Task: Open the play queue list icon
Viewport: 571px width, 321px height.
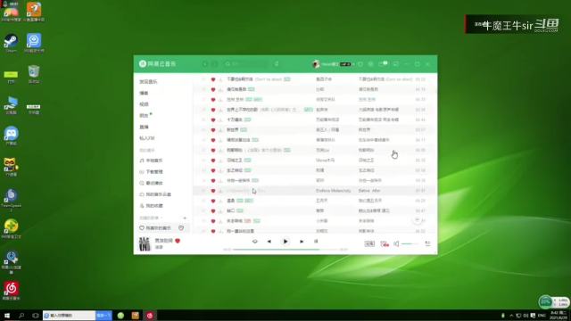Action: click(x=427, y=243)
